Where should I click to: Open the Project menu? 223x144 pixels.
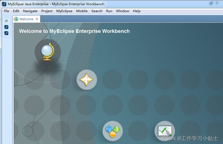pos(47,11)
